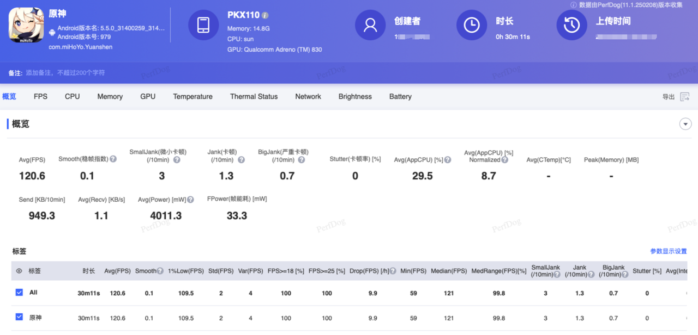
Task: Click FPower value 33.3
Action: pyautogui.click(x=237, y=216)
